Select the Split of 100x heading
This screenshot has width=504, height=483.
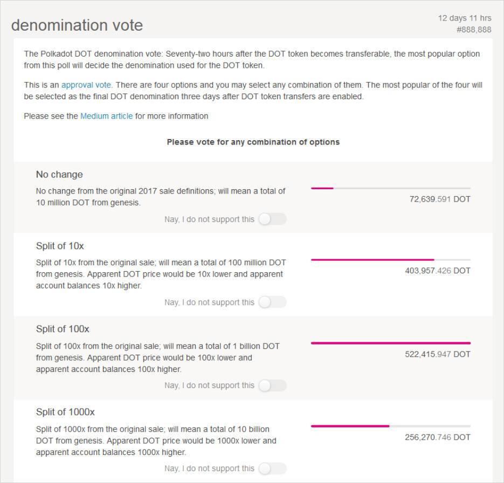click(x=63, y=329)
